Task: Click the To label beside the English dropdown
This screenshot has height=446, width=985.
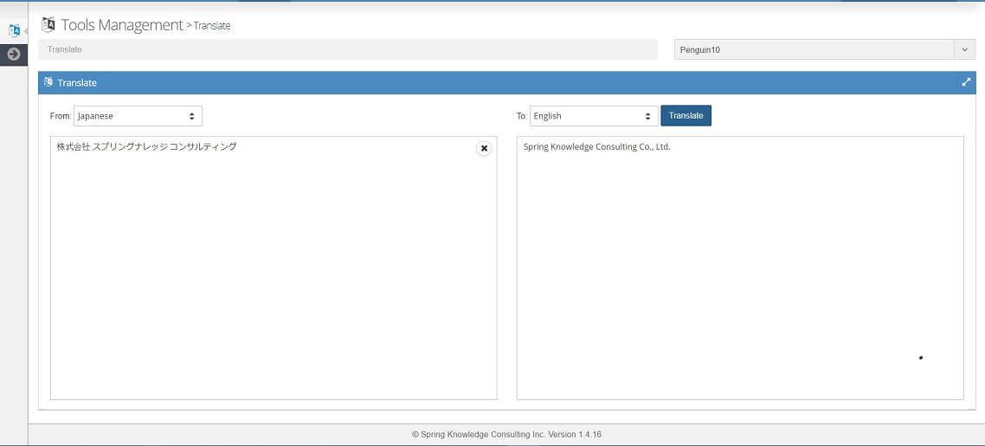Action: coord(522,116)
